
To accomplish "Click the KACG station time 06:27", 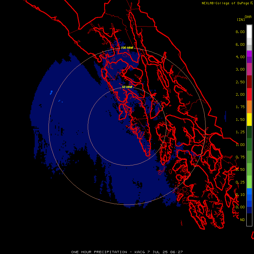I will pyautogui.click(x=176, y=252).
